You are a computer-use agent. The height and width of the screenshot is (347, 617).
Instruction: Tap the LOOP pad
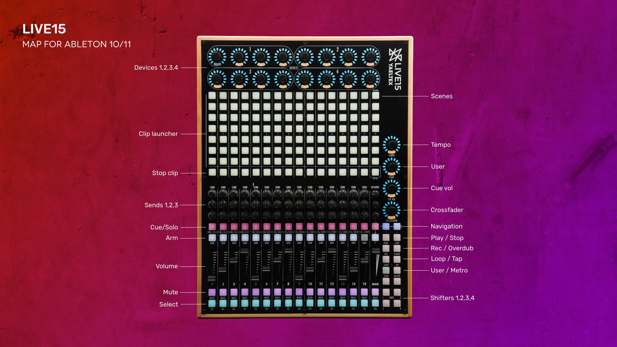click(x=386, y=259)
